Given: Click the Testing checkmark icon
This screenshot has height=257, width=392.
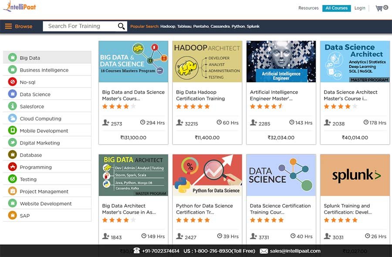Looking at the screenshot, I should point(12,179).
